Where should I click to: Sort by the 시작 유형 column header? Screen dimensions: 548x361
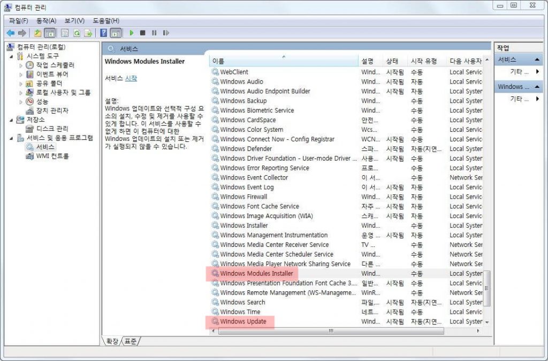[427, 61]
